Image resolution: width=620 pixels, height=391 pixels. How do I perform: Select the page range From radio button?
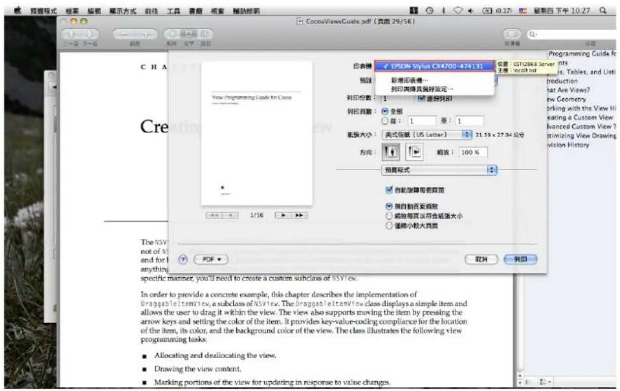click(x=385, y=121)
